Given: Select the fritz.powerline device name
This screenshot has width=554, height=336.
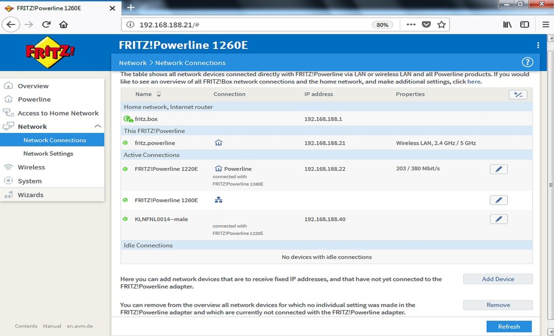Looking at the screenshot, I should (x=155, y=143).
